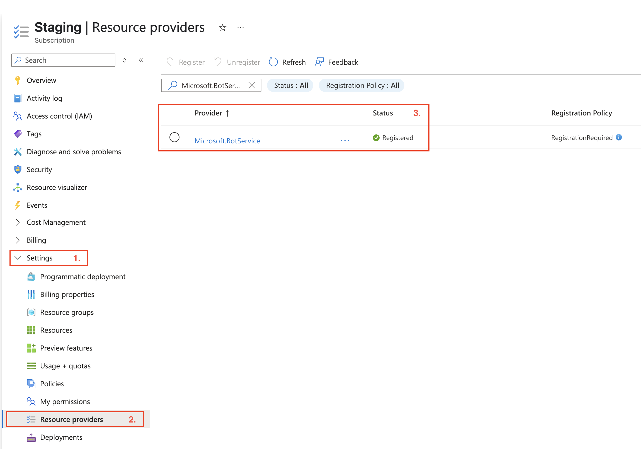Open Access control (IAM)
The width and height of the screenshot is (641, 449).
[59, 116]
